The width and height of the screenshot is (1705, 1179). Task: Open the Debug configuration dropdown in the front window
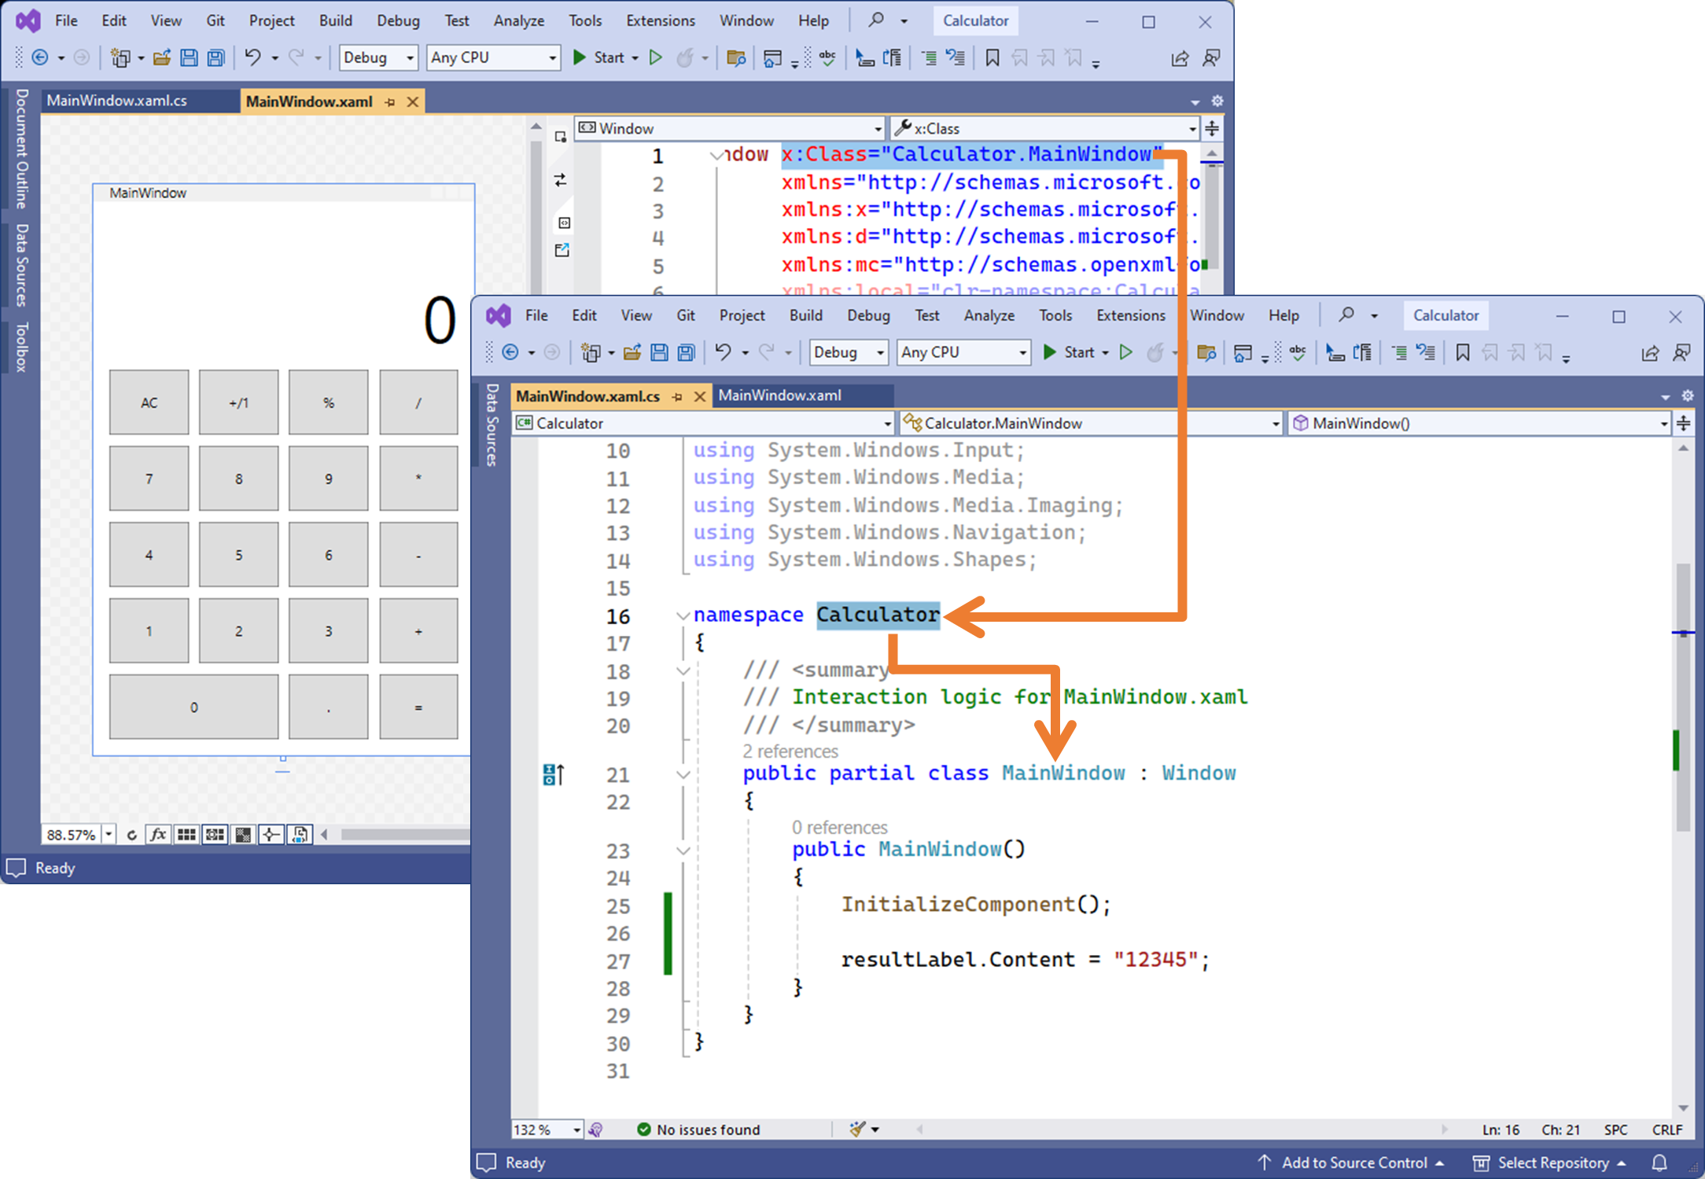click(x=881, y=353)
